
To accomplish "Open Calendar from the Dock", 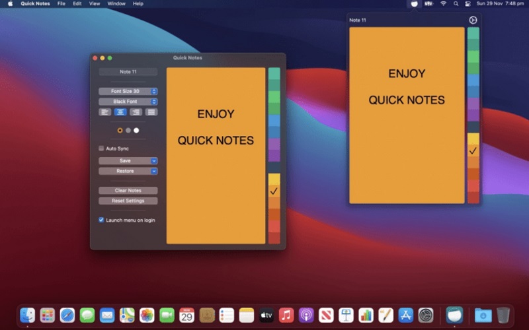I will [x=186, y=315].
